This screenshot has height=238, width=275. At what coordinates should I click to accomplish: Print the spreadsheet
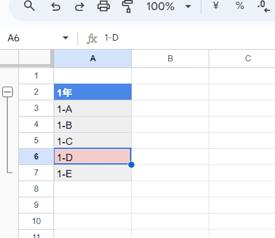point(104,6)
